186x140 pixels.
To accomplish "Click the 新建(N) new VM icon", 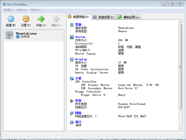I will pyautogui.click(x=11, y=19).
